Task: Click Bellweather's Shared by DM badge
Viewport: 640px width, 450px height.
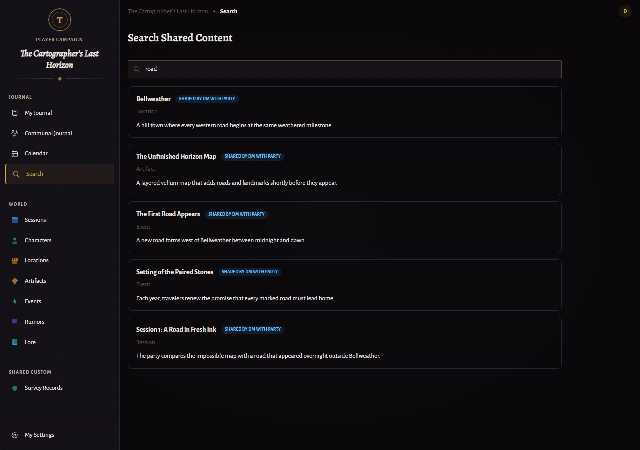Action: [207, 99]
